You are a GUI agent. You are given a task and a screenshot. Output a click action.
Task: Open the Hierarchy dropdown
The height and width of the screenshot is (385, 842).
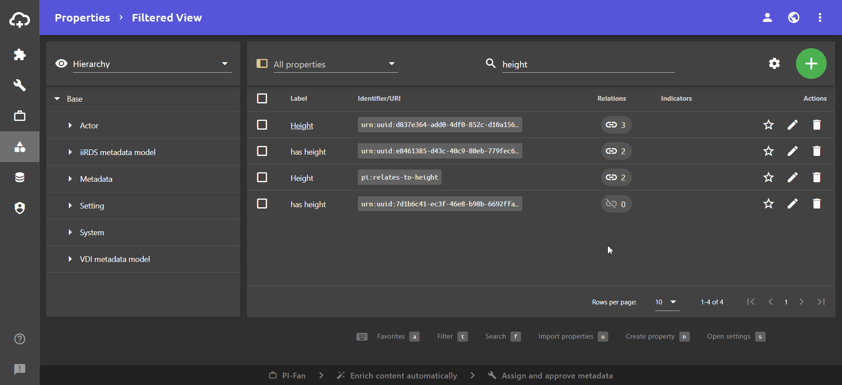pos(152,64)
